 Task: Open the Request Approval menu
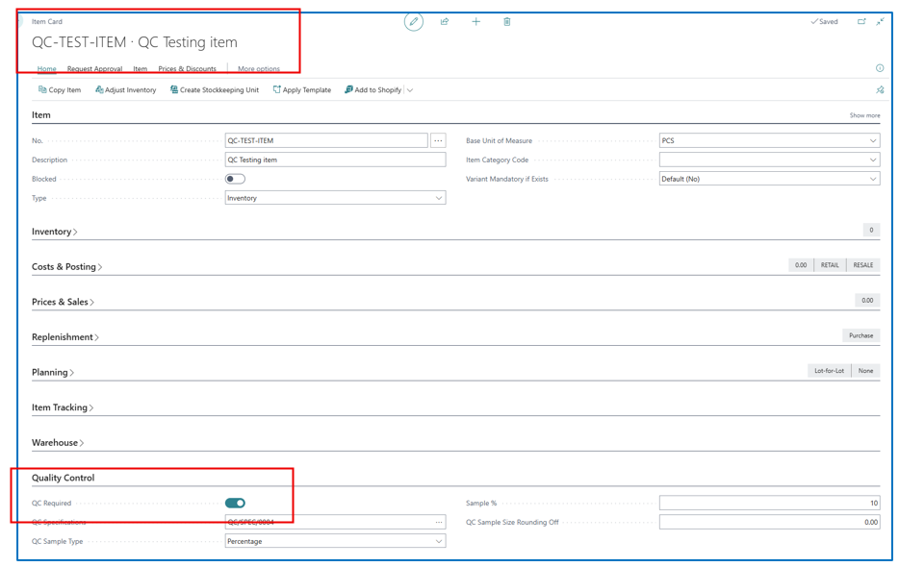pos(94,69)
